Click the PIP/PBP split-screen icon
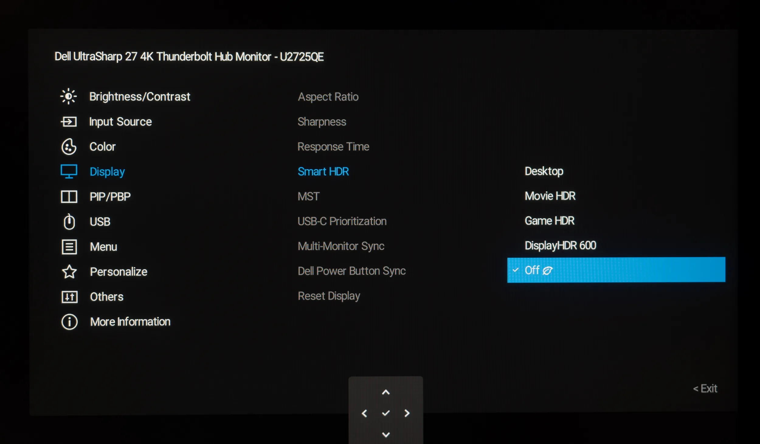Screen dimensions: 760x444 pyautogui.click(x=69, y=197)
